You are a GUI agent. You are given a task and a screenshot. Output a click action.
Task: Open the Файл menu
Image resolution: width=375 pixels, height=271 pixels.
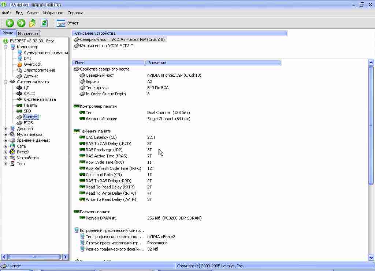tap(7, 13)
